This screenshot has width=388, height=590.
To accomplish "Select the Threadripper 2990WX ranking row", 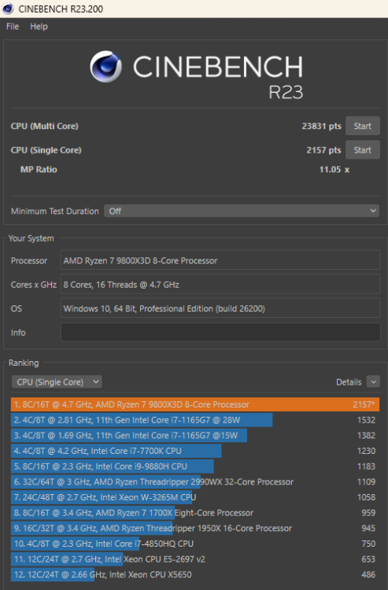I will click(195, 481).
